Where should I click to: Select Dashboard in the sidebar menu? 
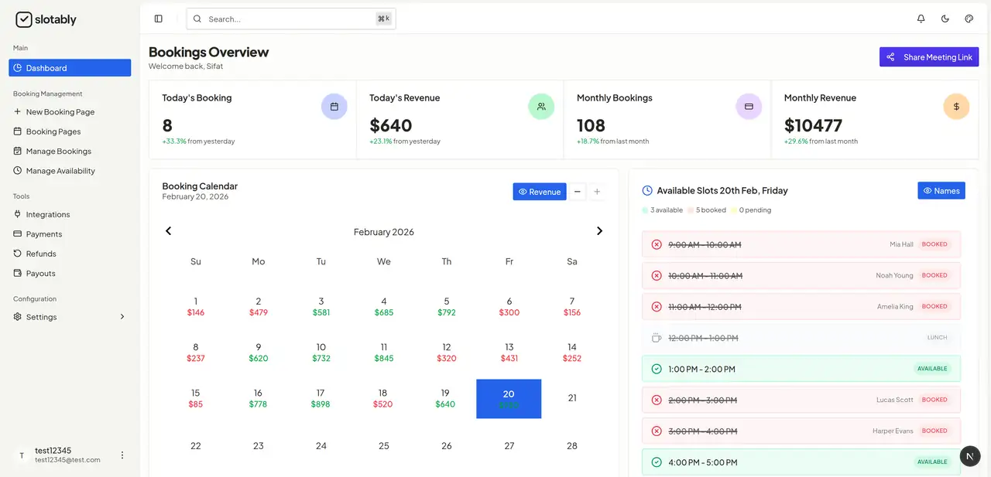click(x=46, y=67)
